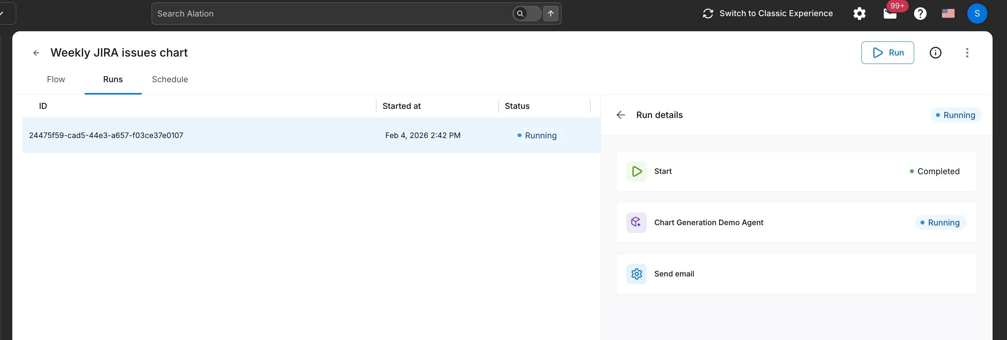Open the language flag selector
This screenshot has height=340, width=1007.
click(948, 13)
